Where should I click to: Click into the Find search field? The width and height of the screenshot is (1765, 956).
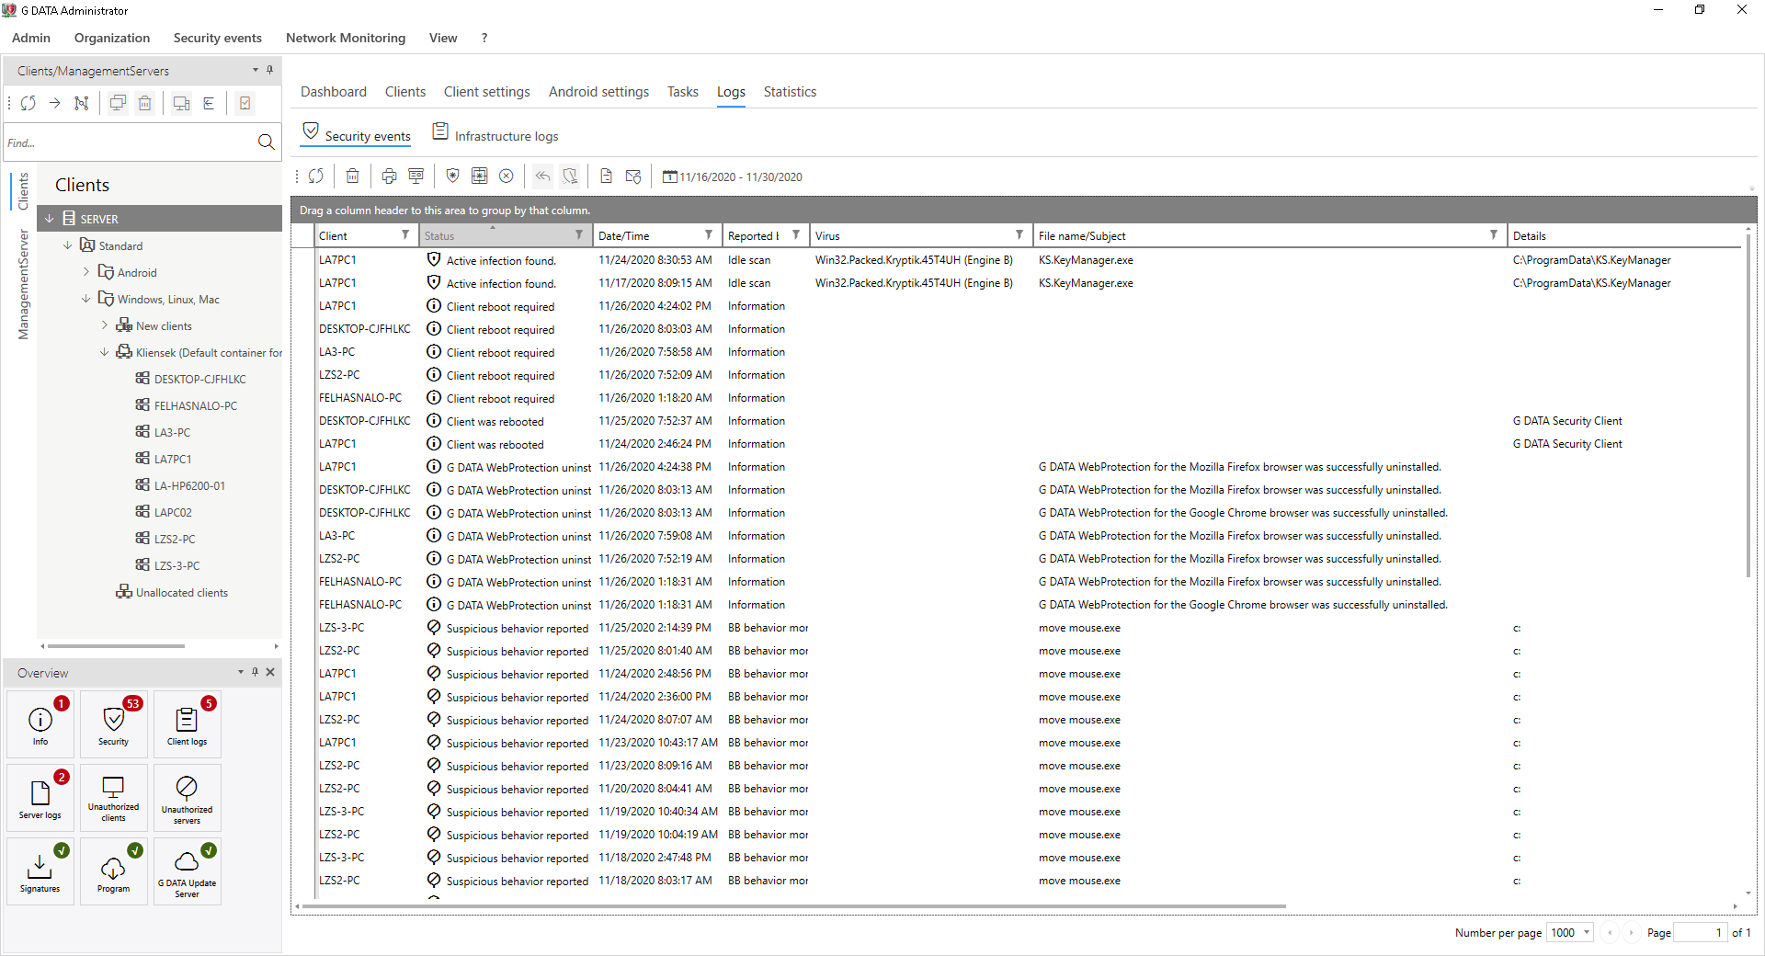(x=129, y=142)
